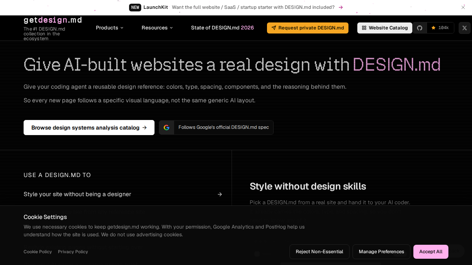
Task: Expand the Products menu
Action: click(x=110, y=28)
